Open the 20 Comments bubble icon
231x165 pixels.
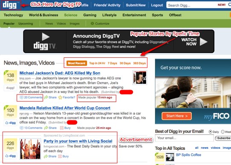[x=21, y=97]
